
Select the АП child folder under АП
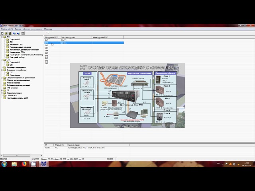click(x=11, y=42)
